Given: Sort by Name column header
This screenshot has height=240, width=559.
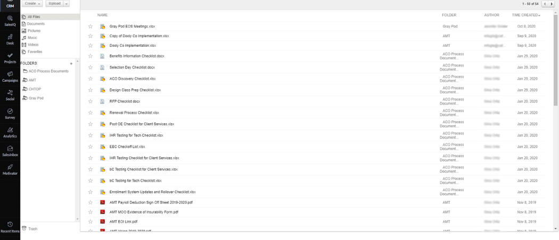Looking at the screenshot, I should point(102,15).
